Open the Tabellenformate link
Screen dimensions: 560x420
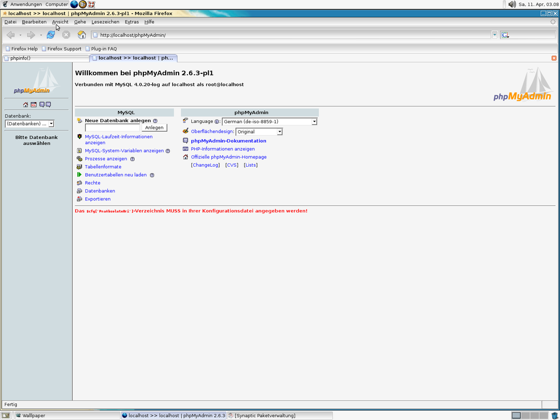click(103, 167)
